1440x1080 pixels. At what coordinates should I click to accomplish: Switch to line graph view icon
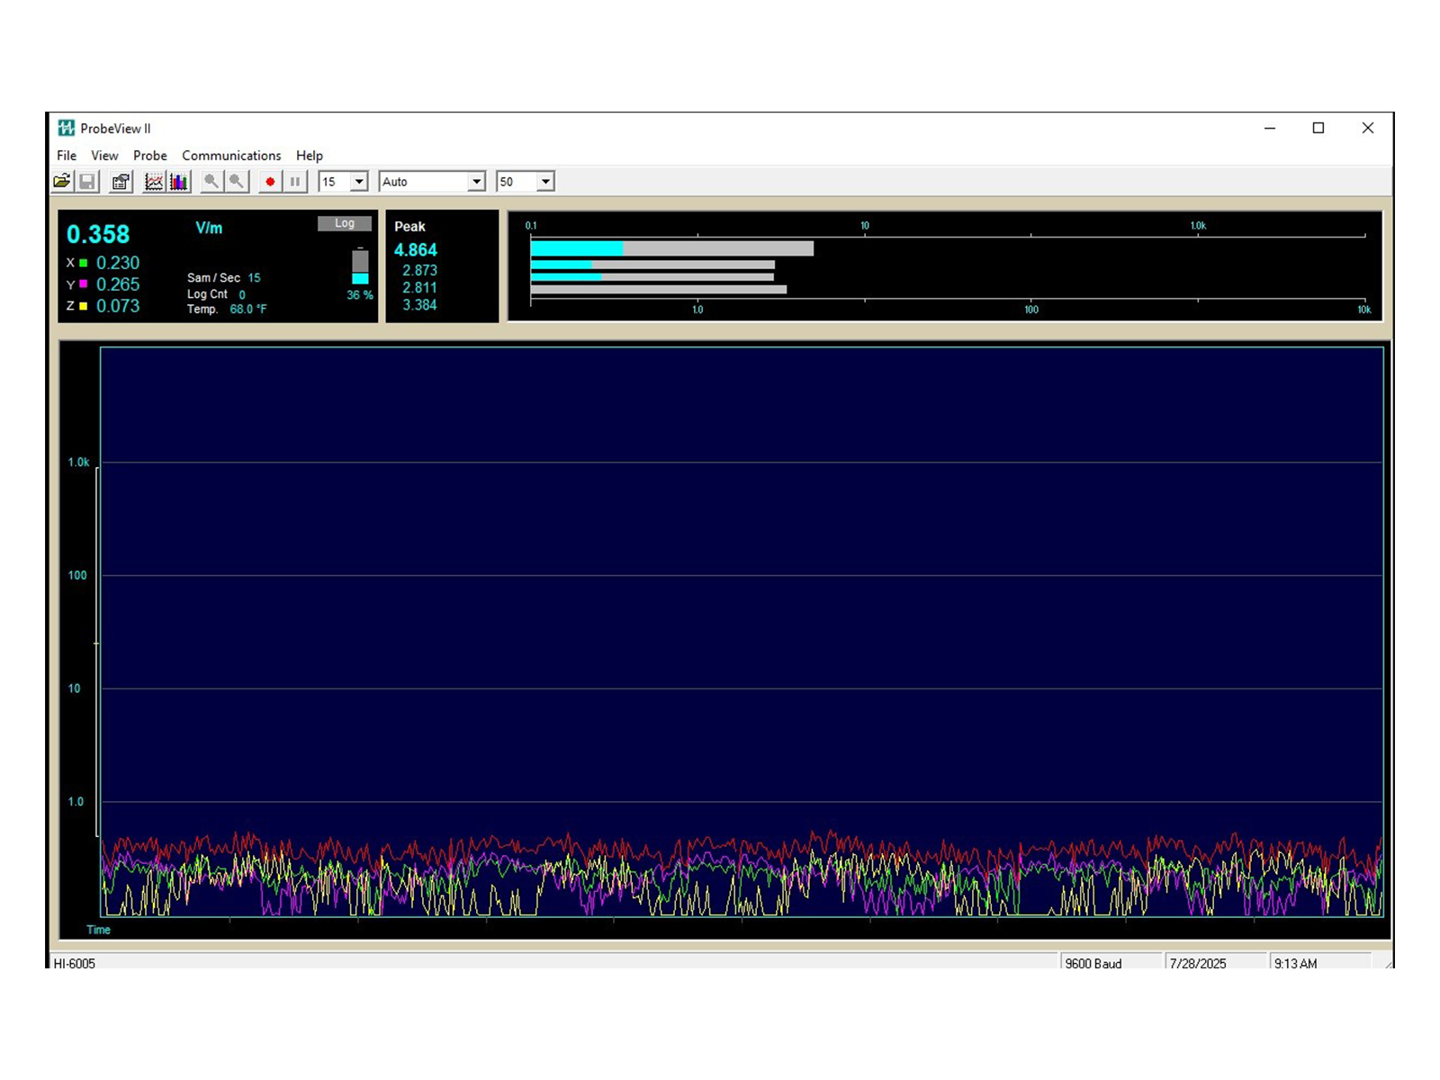[x=154, y=182]
